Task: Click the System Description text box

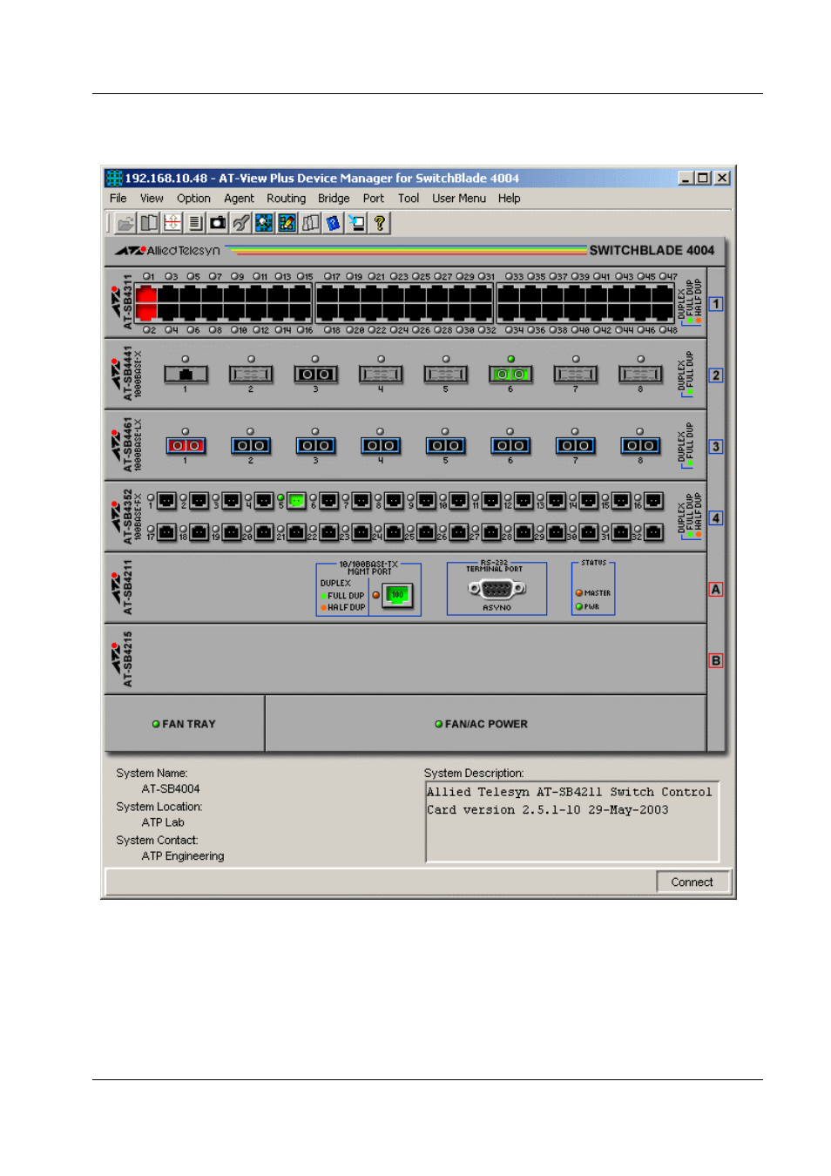Action: pos(572,821)
